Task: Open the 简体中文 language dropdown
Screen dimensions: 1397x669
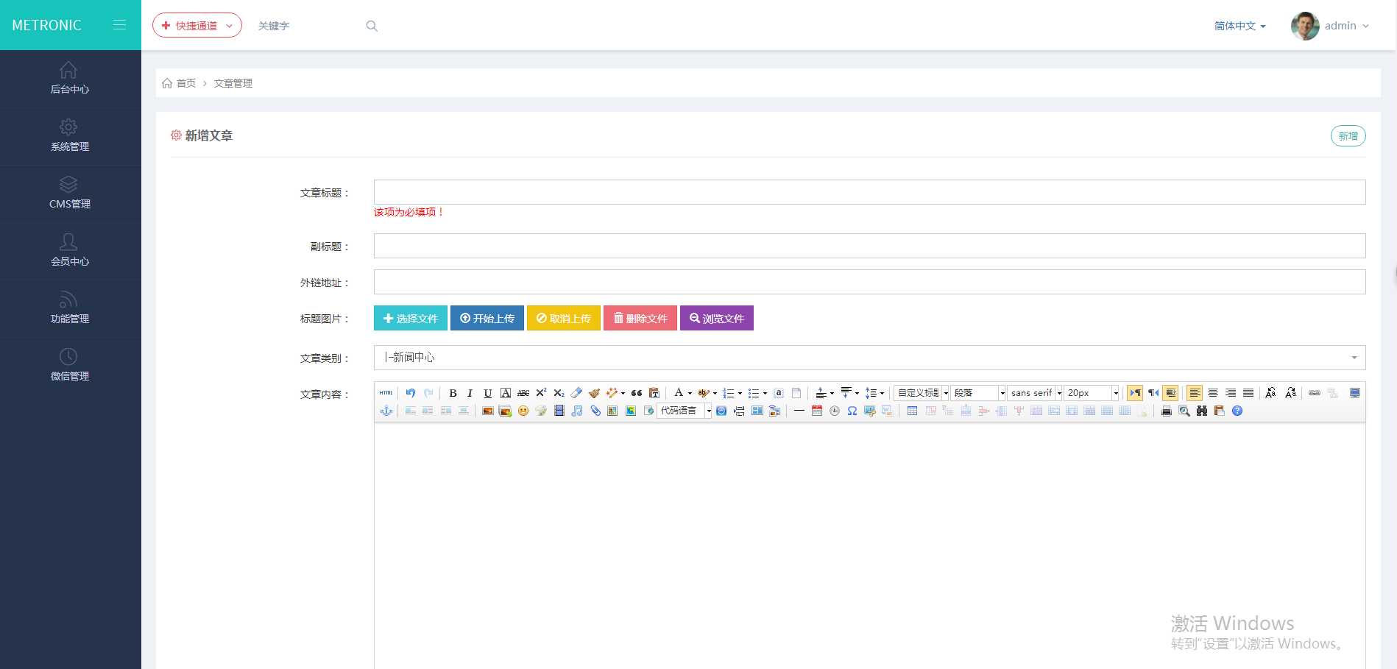Action: 1240,26
